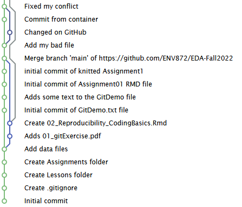Select the 'Commit from container' commit message
242x207 pixels.
61,19
